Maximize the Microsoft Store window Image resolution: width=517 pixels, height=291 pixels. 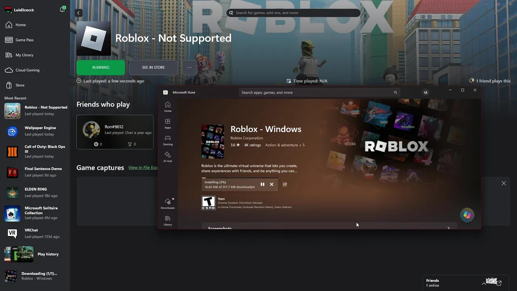coord(462,90)
